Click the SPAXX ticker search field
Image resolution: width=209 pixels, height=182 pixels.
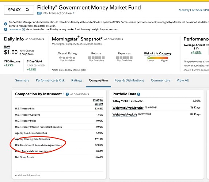tap(19, 10)
